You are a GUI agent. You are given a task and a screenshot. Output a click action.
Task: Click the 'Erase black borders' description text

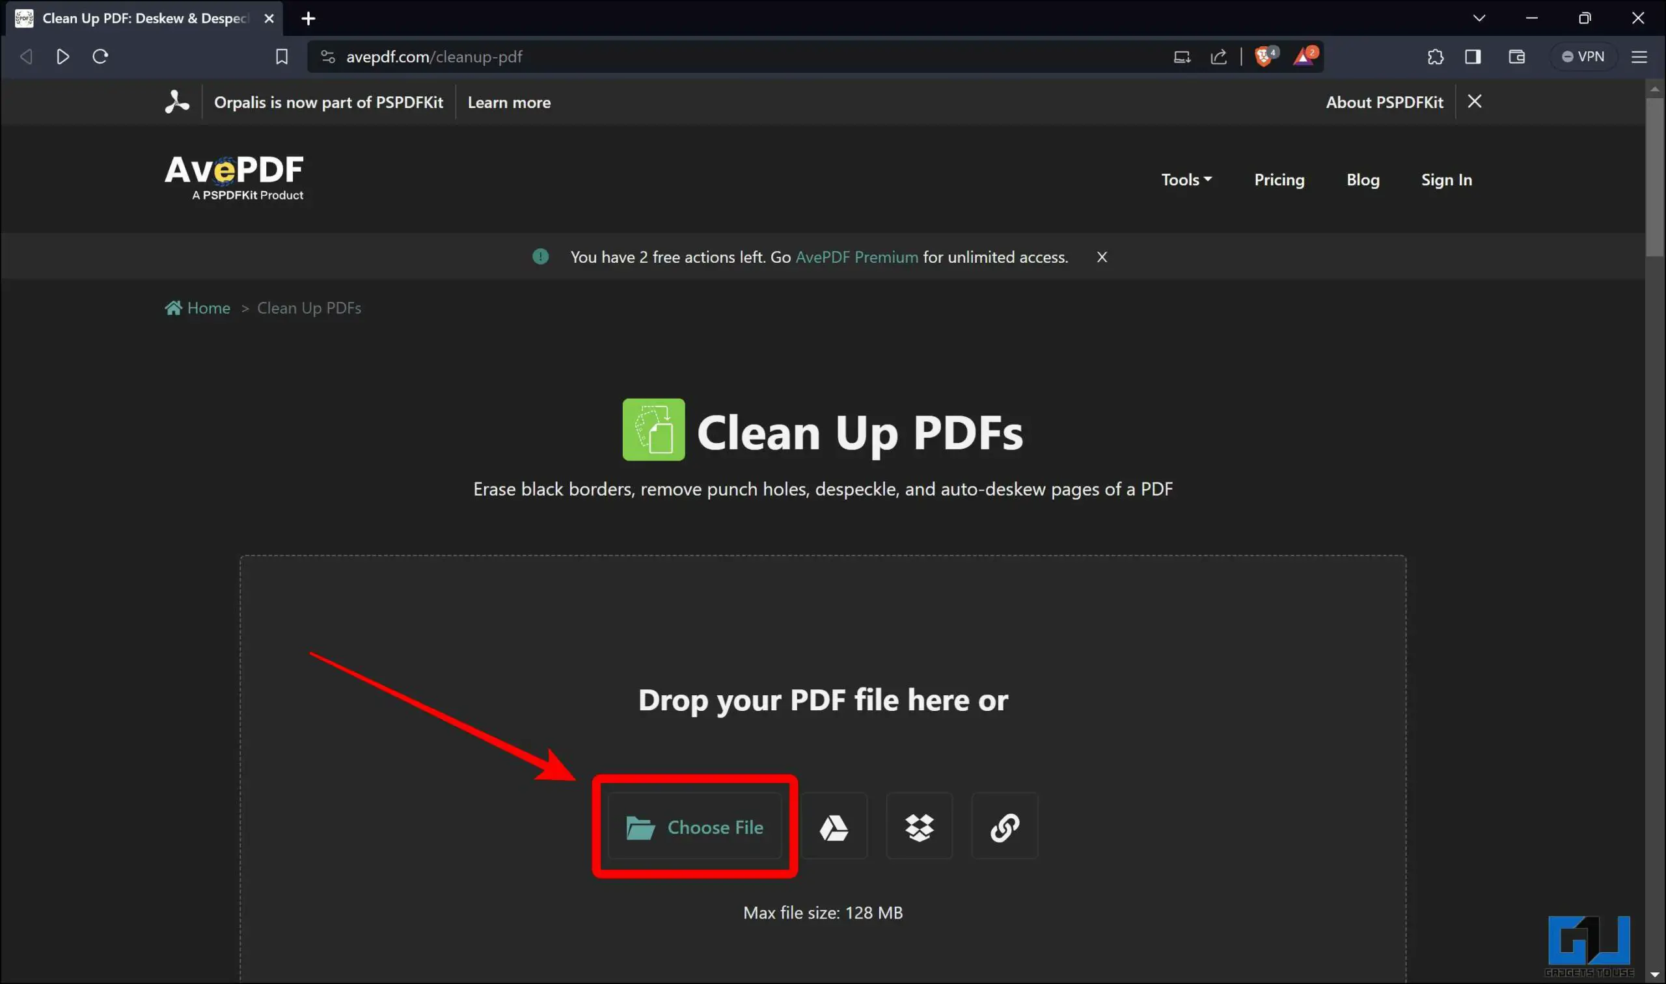[x=823, y=488]
